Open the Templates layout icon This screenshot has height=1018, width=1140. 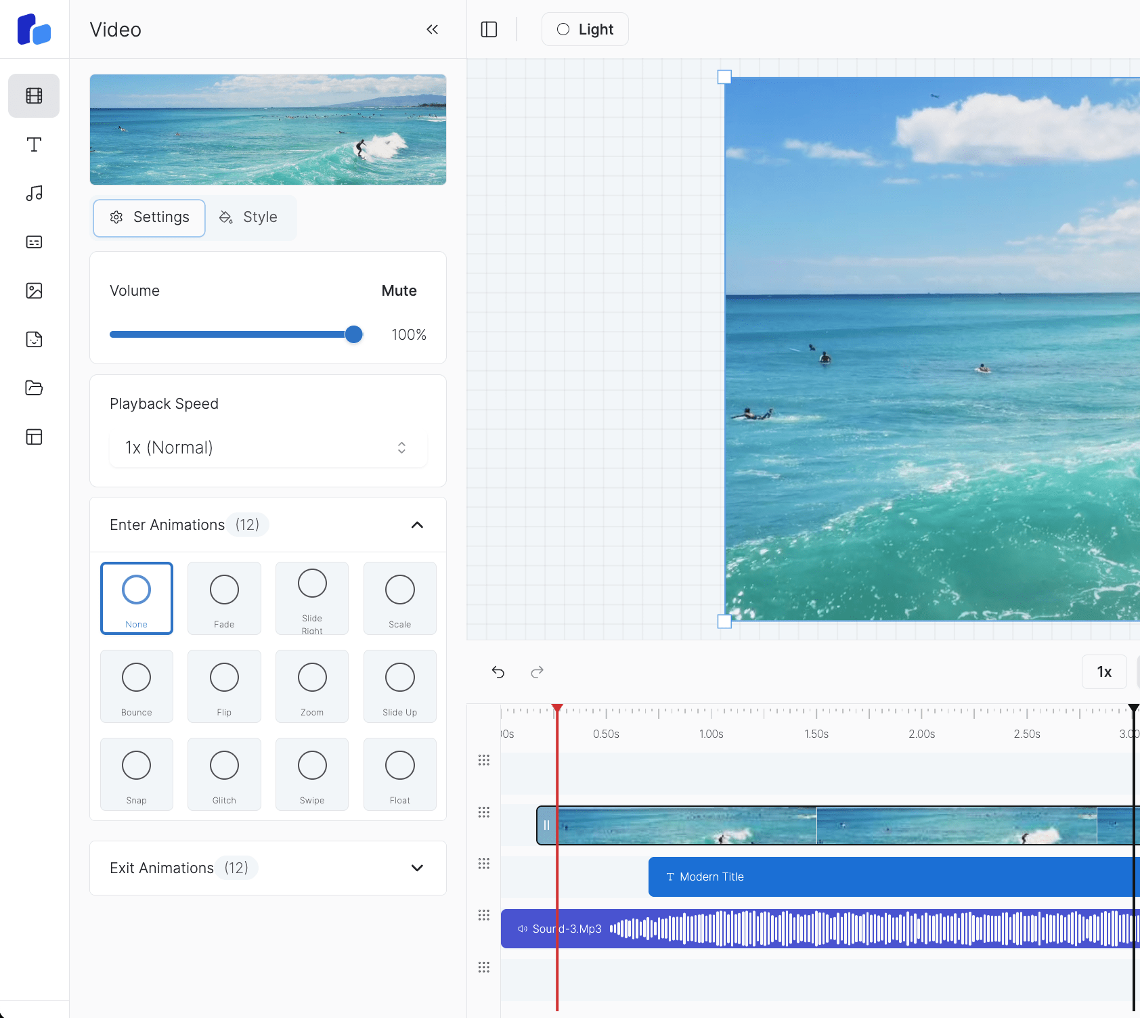coord(34,437)
